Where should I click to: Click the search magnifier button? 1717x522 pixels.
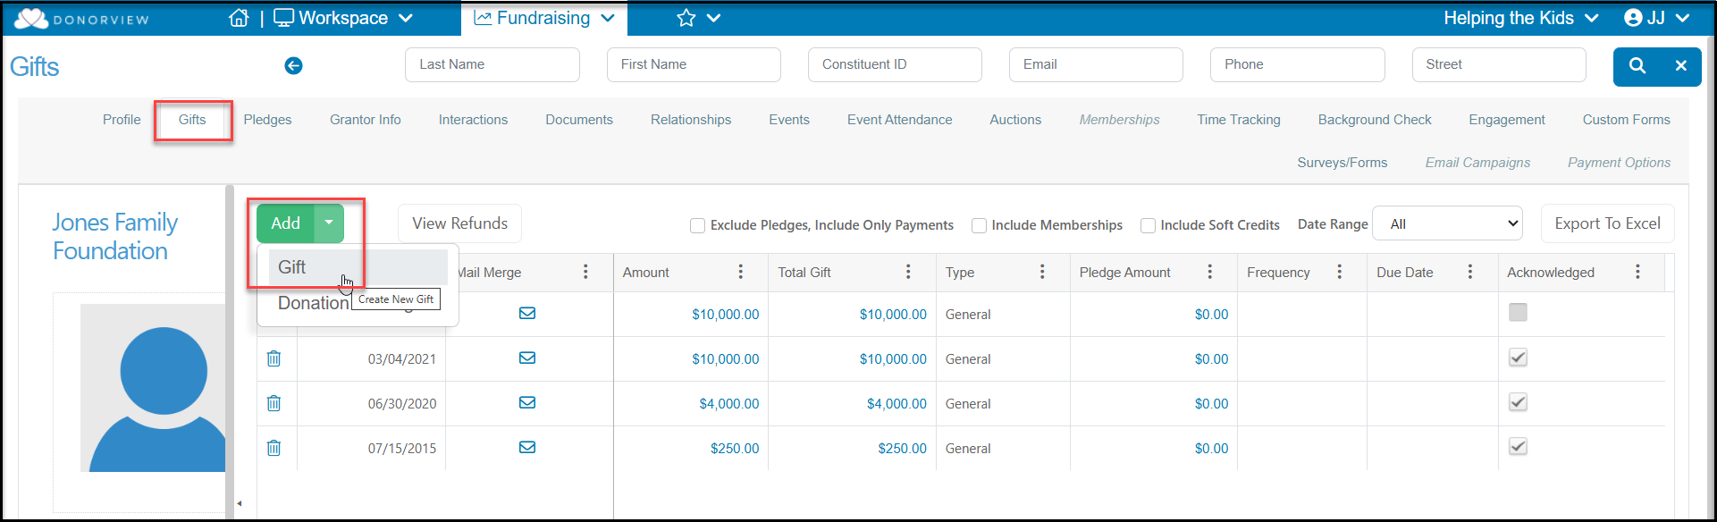pyautogui.click(x=1637, y=65)
